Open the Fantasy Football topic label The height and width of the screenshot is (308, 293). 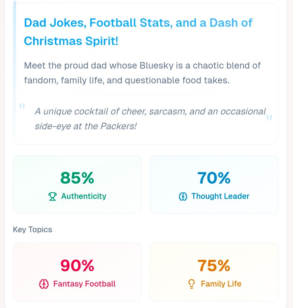click(84, 284)
